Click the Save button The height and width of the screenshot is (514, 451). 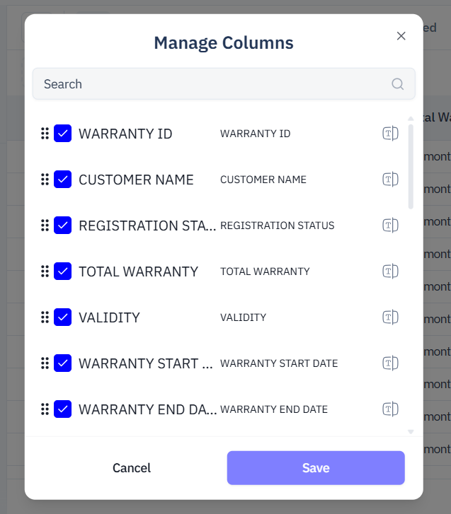click(x=316, y=468)
